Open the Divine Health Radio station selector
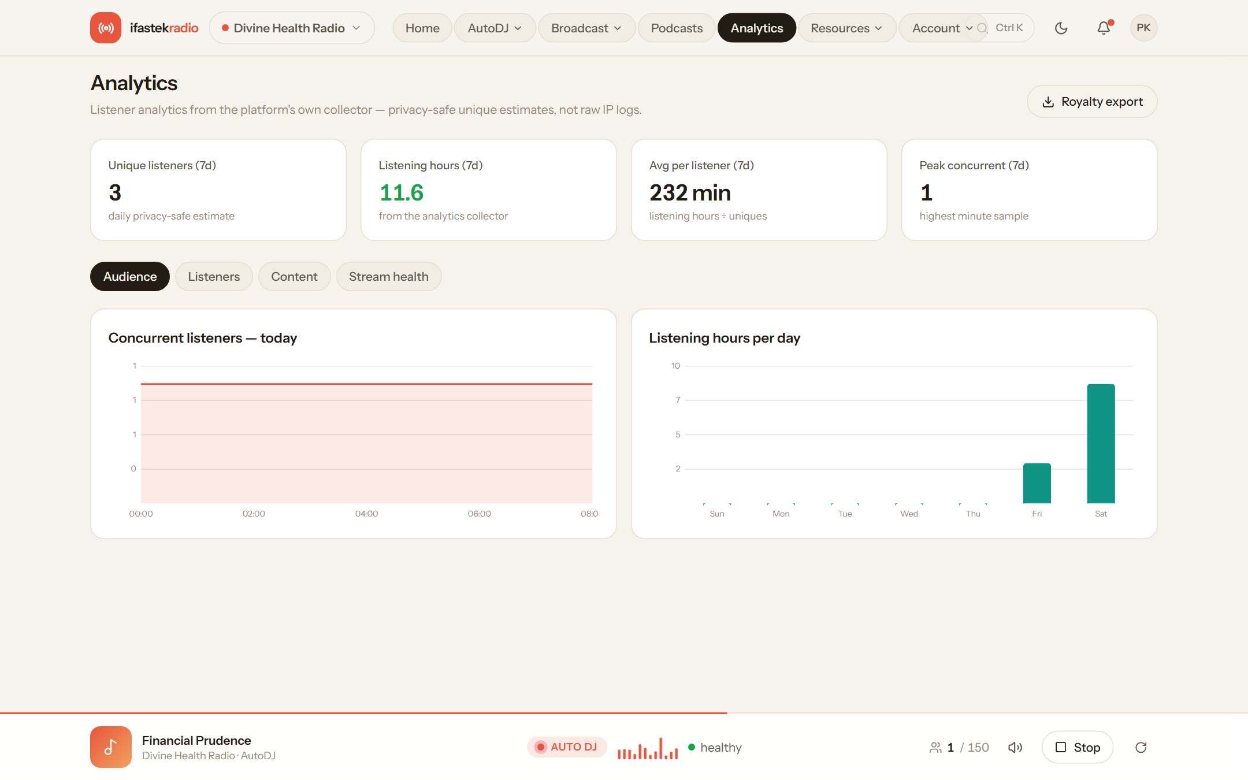 coord(292,28)
